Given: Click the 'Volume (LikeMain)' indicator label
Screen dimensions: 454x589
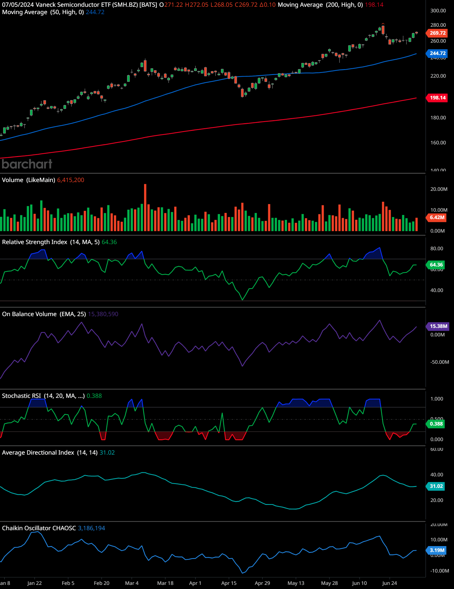Looking at the screenshot, I should coord(29,180).
